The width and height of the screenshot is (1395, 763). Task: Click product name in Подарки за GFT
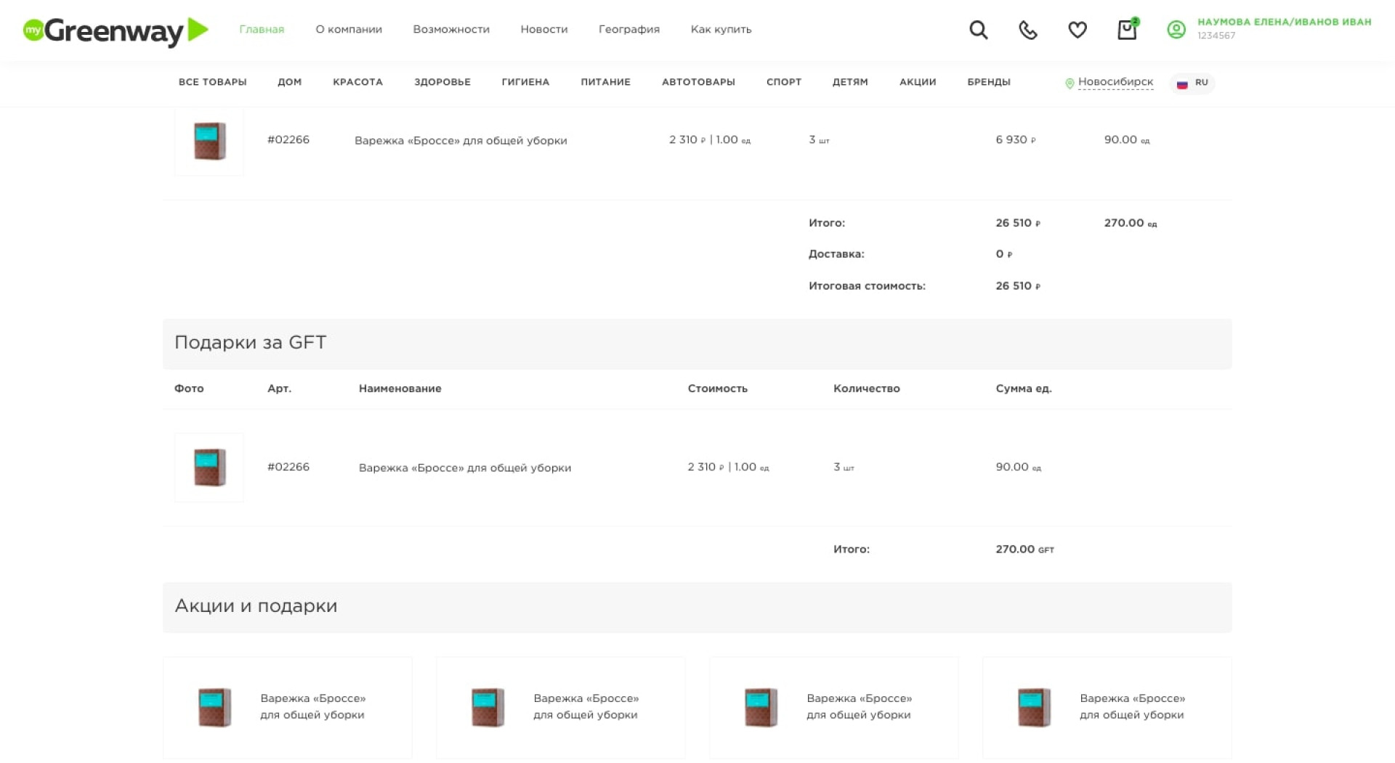[465, 468]
